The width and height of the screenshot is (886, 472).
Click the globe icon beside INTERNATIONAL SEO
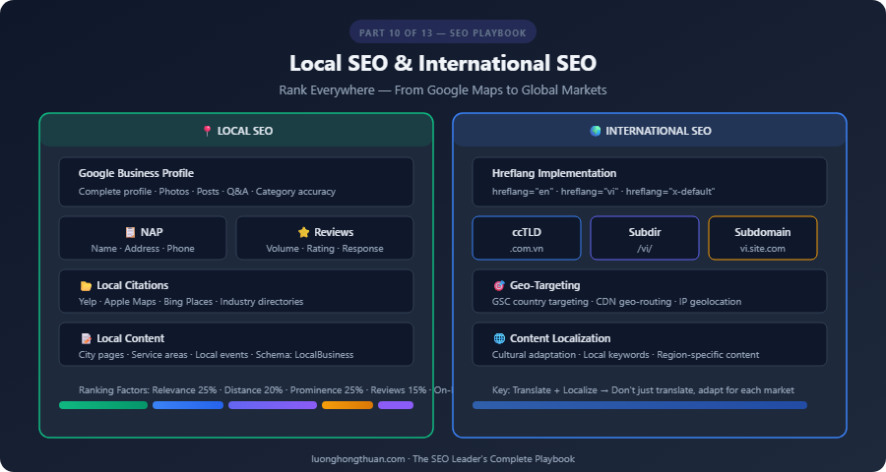click(x=596, y=131)
